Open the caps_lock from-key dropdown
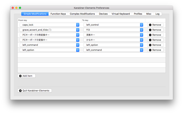The image size is (183, 114). [x=49, y=25]
